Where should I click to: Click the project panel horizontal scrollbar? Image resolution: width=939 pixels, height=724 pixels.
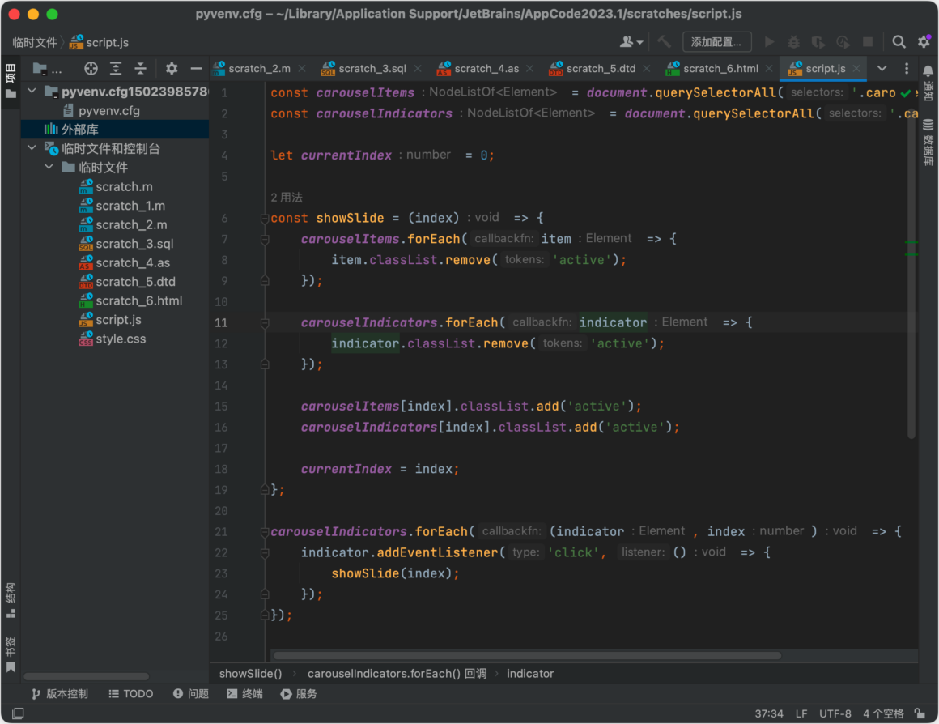pos(87,677)
